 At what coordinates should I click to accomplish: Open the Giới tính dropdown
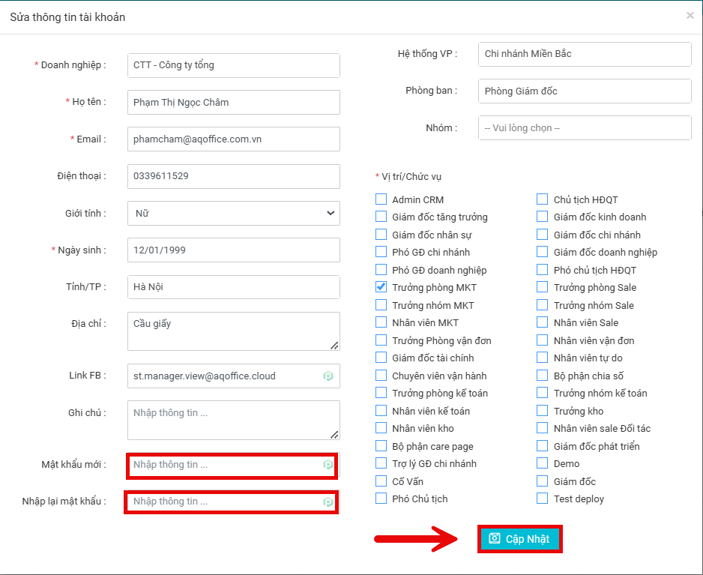click(x=233, y=214)
